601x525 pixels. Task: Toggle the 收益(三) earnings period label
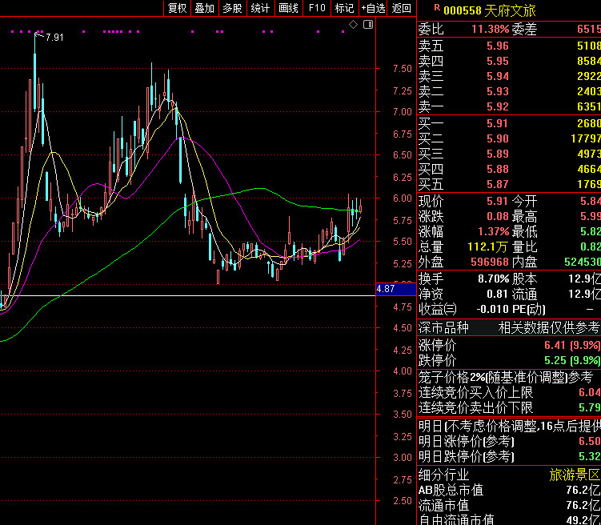click(437, 309)
